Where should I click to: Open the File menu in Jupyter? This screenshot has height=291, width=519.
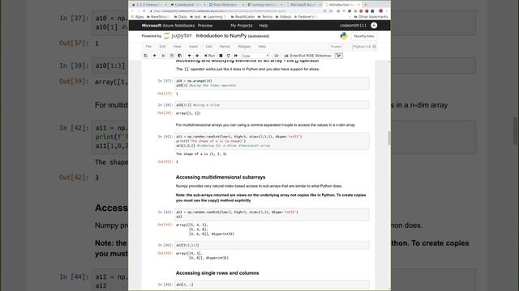(x=148, y=47)
